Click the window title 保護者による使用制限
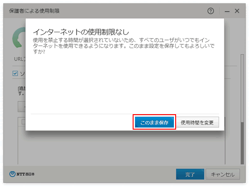The image size is (249, 189). click(x=34, y=11)
